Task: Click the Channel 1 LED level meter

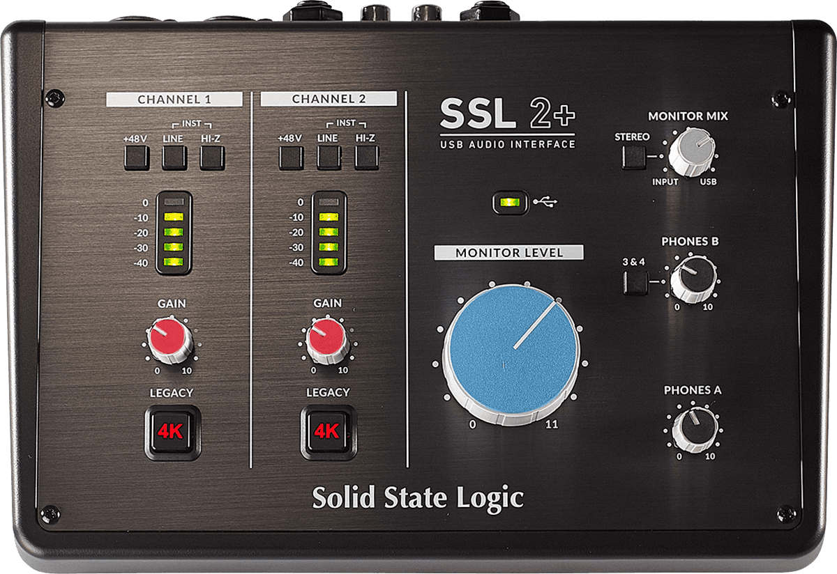Action: 174,232
